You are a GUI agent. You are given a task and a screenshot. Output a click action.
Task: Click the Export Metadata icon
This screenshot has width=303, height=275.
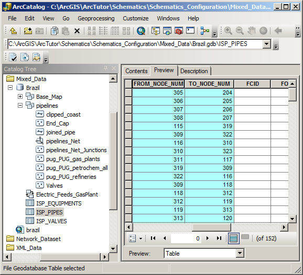[x=25, y=57]
